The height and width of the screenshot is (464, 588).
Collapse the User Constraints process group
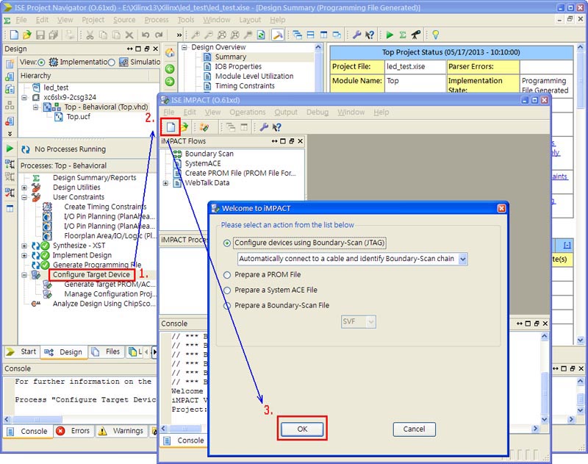24,197
